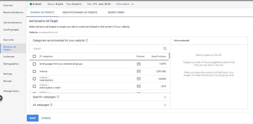This screenshot has height=124, width=253.
Task: Click search volume 2,551,482 value
Action: tap(161, 71)
